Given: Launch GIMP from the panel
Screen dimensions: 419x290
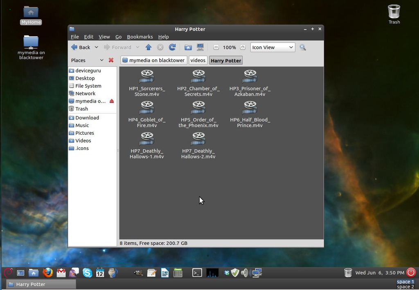Looking at the screenshot, I should click(x=138, y=273).
